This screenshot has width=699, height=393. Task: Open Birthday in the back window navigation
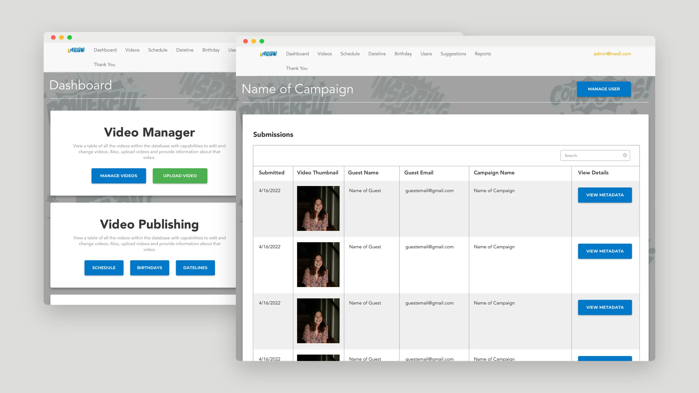[x=211, y=50]
